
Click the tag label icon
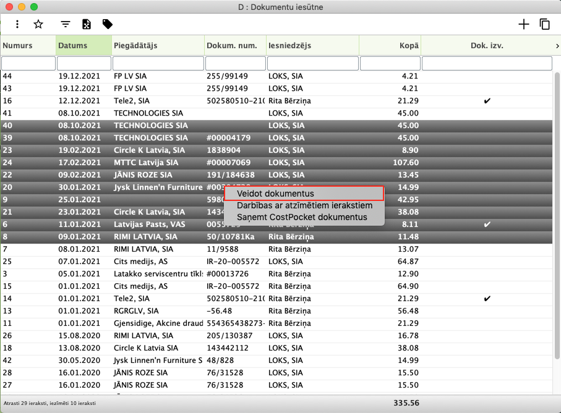[x=108, y=24]
